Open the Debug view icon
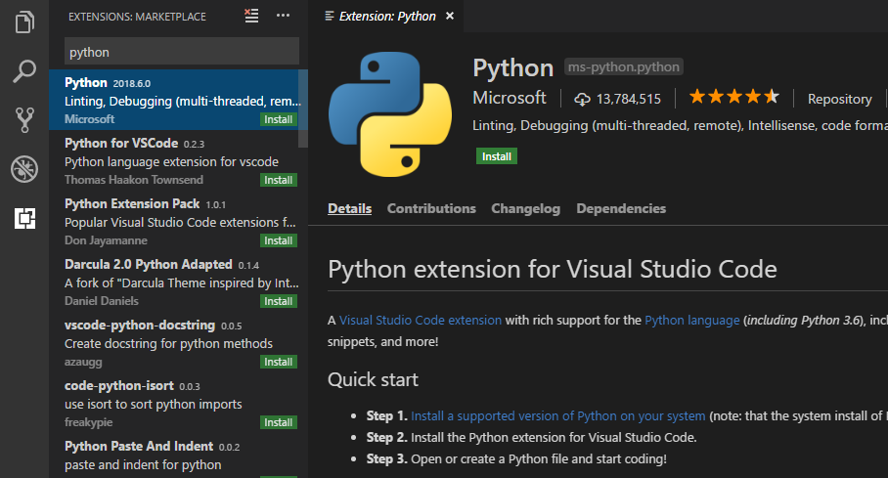This screenshot has width=888, height=478. (x=24, y=169)
